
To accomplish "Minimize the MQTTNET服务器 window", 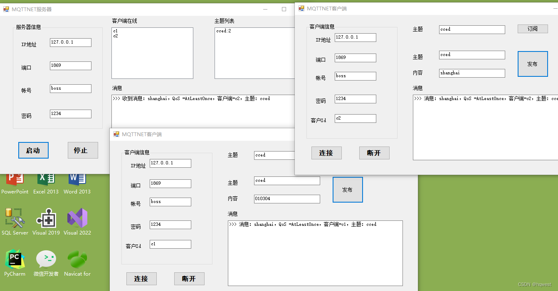I will pyautogui.click(x=265, y=9).
